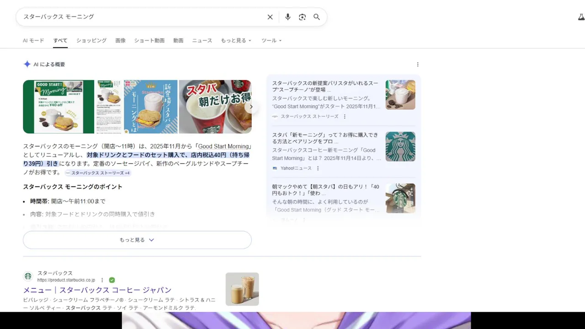Viewport: 585px width, 329px height.
Task: Click the soup cup thumbnail on the first source card
Action: [400, 95]
